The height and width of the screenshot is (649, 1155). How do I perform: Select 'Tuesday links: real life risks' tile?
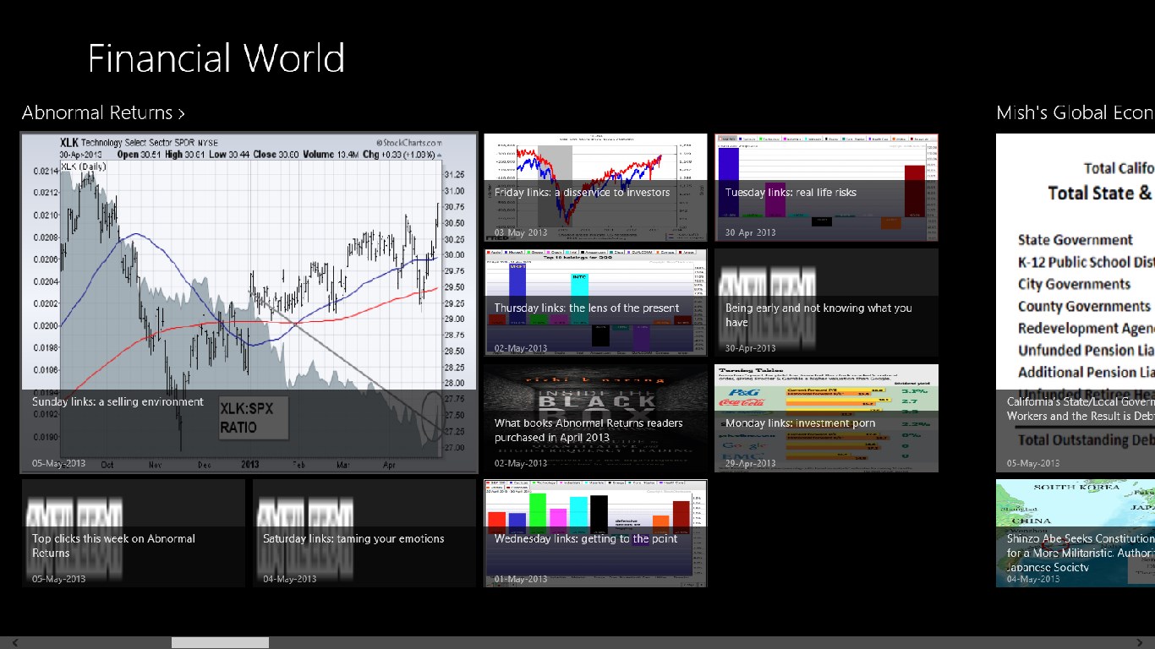pos(826,188)
